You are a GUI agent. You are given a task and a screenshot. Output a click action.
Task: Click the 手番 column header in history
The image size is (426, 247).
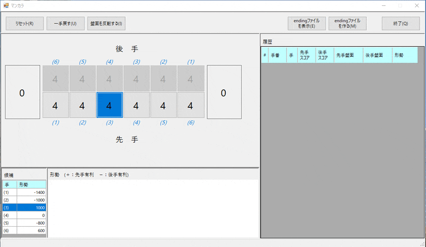click(x=277, y=55)
